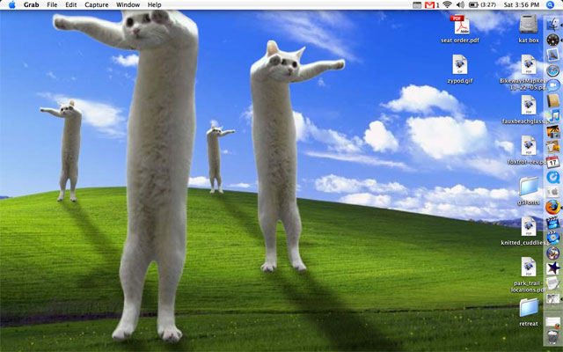Open Spotlight search
This screenshot has width=563, height=352.
[x=550, y=4]
